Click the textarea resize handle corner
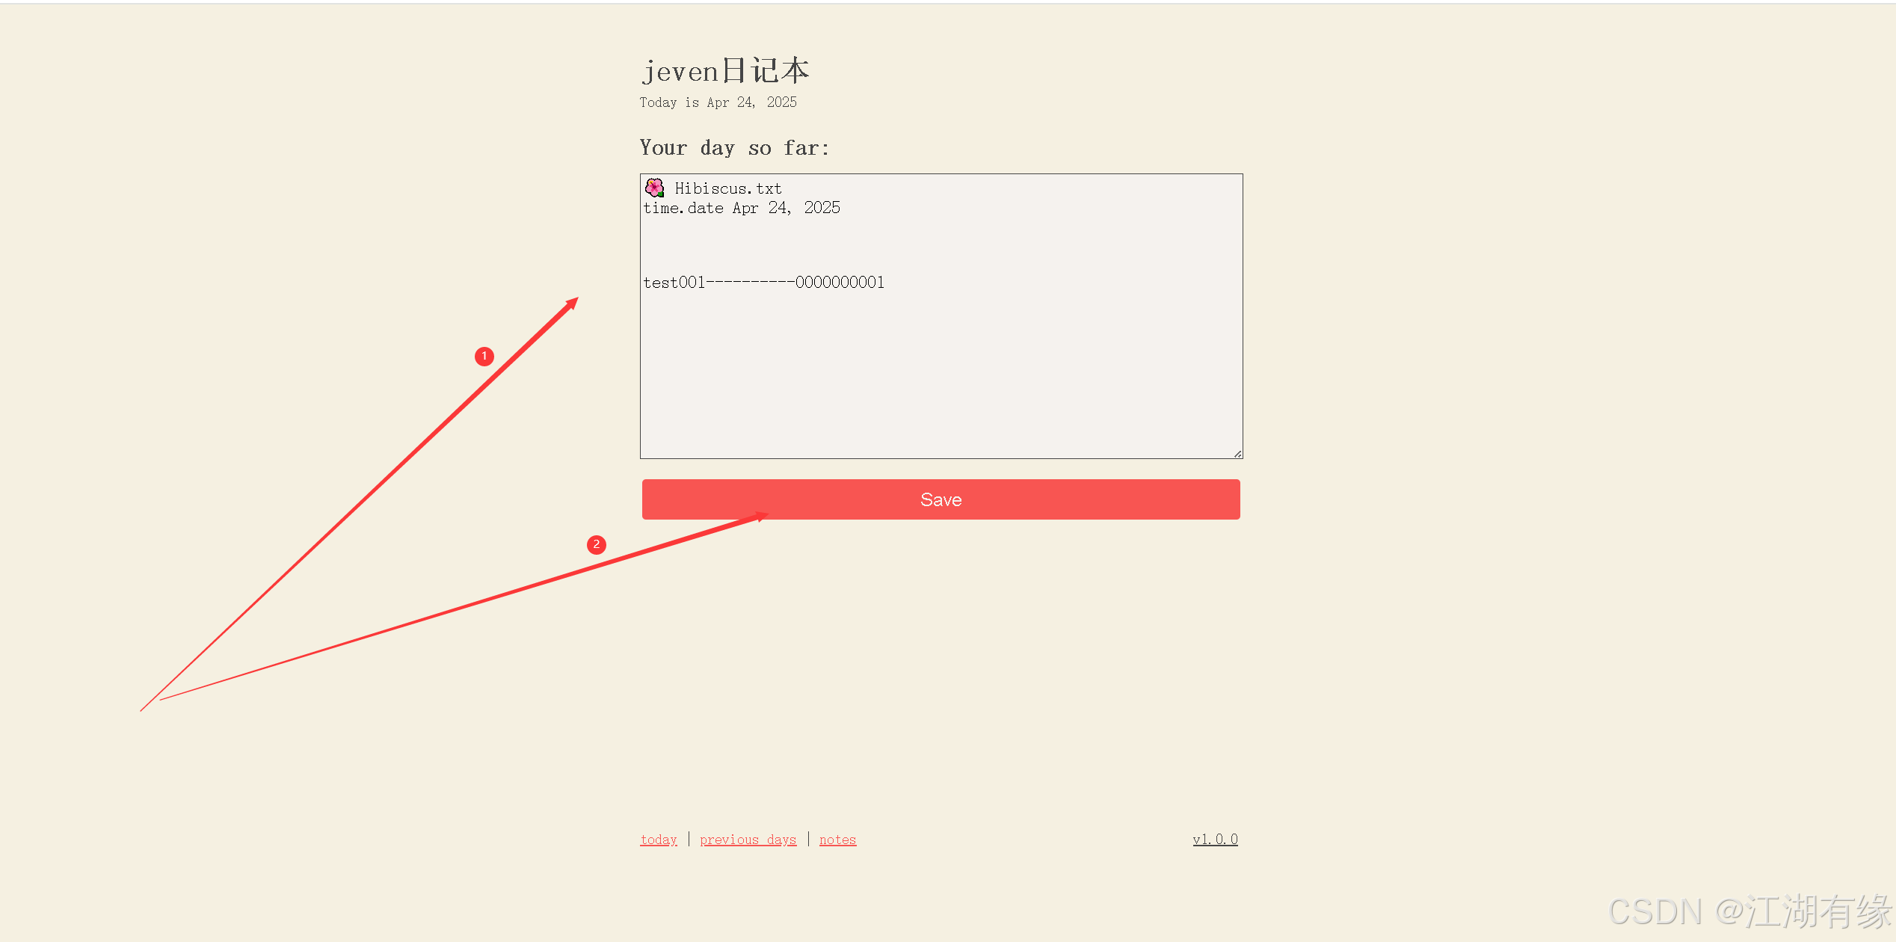Screen dimensions: 1896x942 coord(1238,454)
